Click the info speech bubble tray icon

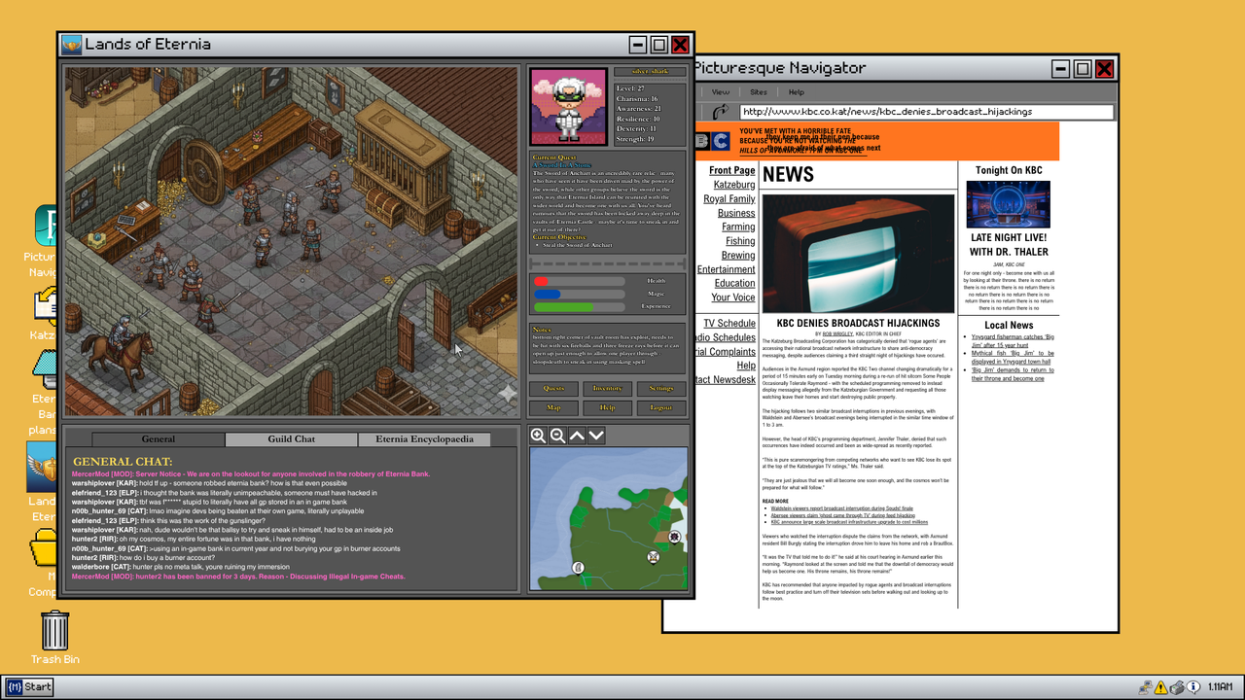click(x=1193, y=687)
